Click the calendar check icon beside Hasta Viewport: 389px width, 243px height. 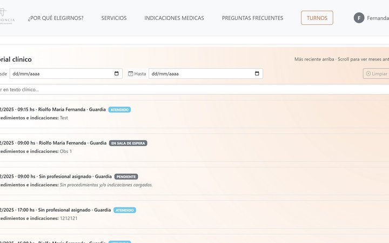[131, 73]
